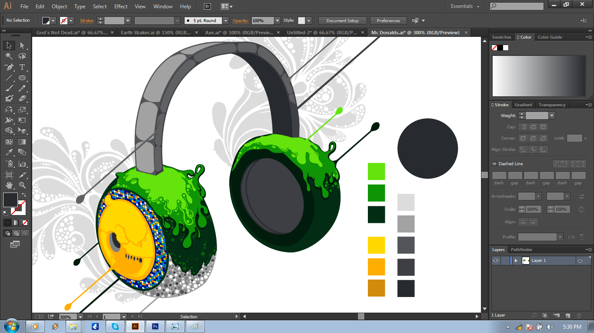Click the search field at top right
594x333 pixels.
tap(517, 7)
